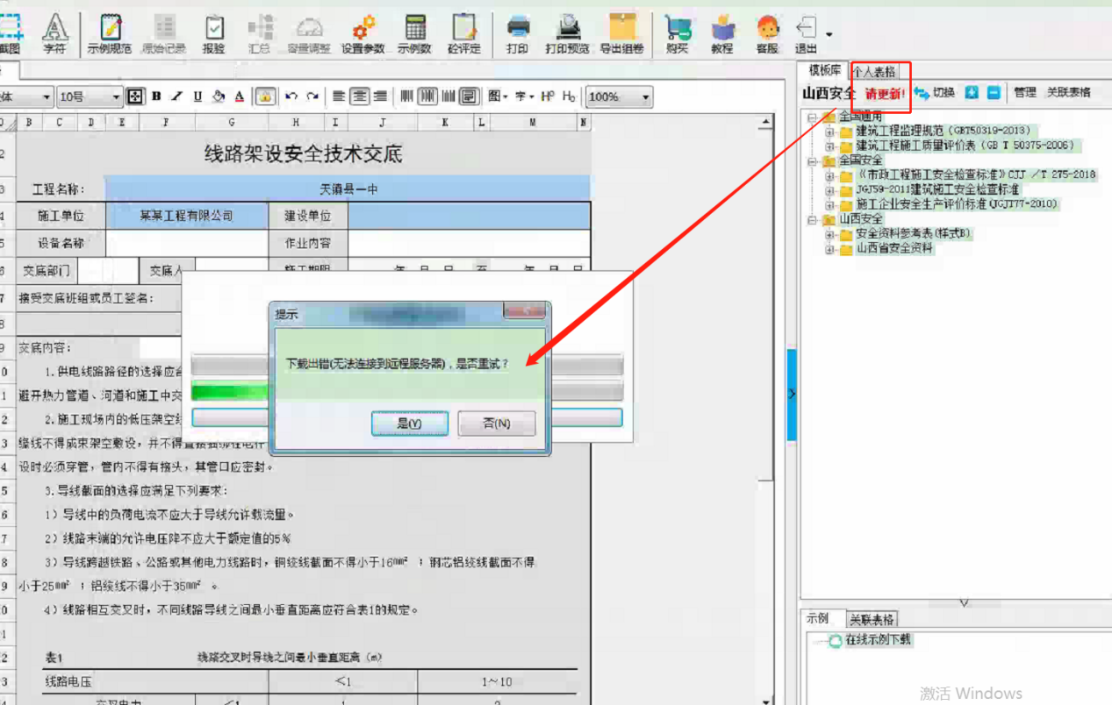Toggle underline text formatting
This screenshot has width=1112, height=705.
click(x=197, y=96)
